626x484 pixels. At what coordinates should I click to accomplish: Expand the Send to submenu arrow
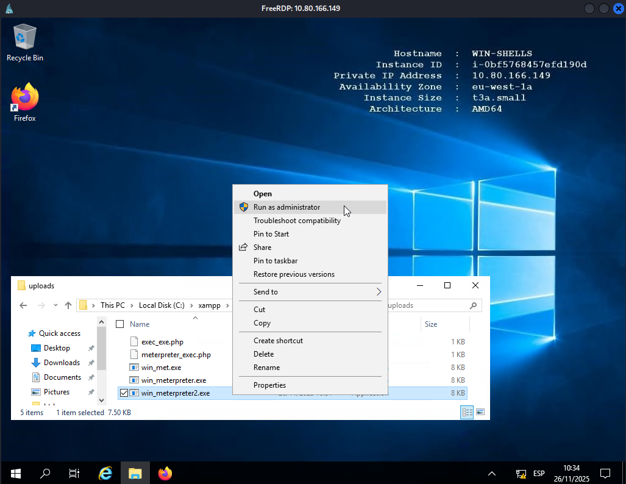[x=379, y=292]
